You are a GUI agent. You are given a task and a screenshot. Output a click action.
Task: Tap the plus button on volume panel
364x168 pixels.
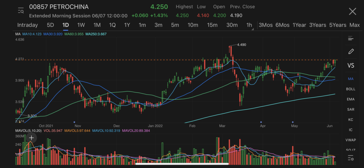[31, 138]
